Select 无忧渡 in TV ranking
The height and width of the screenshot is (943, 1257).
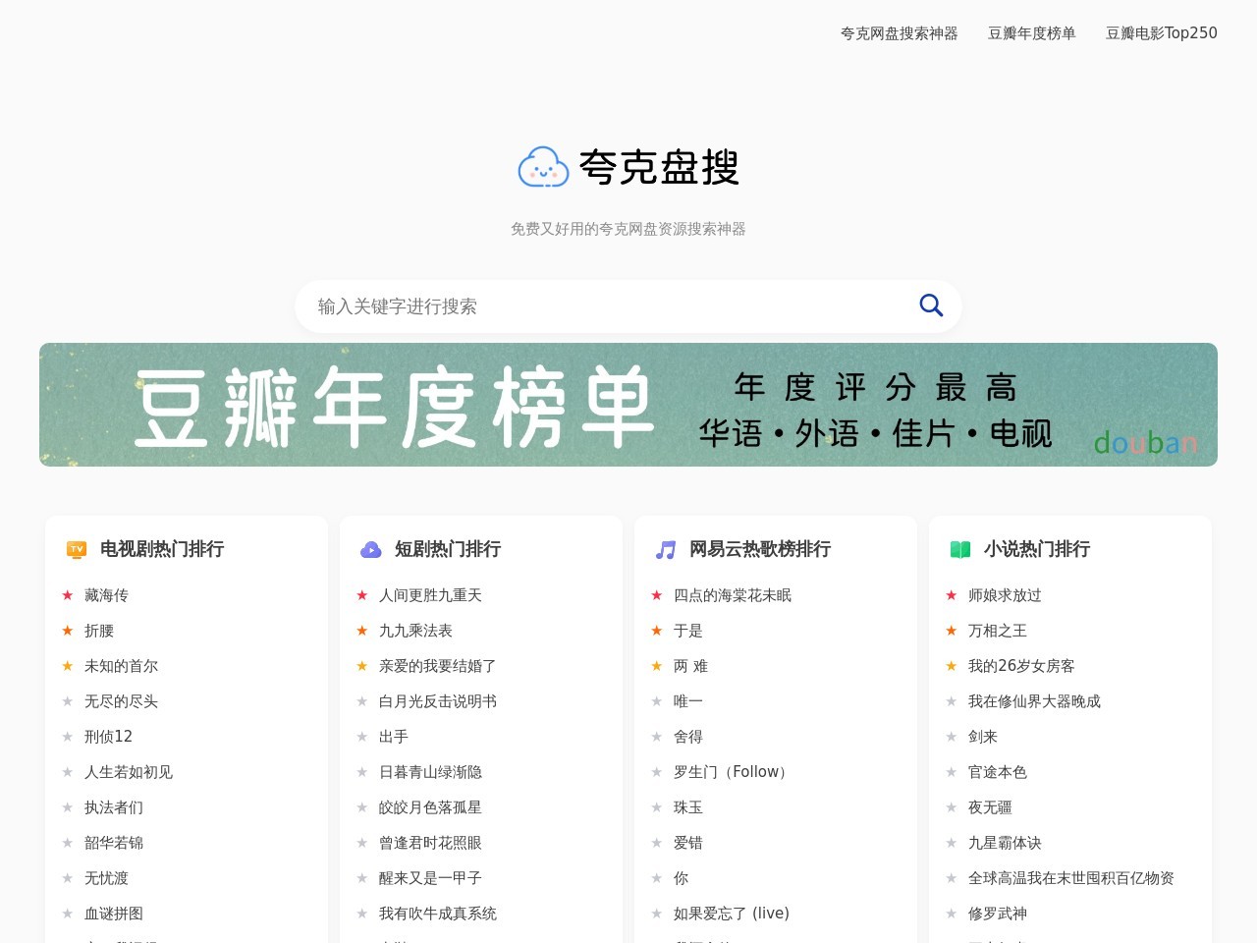106,878
